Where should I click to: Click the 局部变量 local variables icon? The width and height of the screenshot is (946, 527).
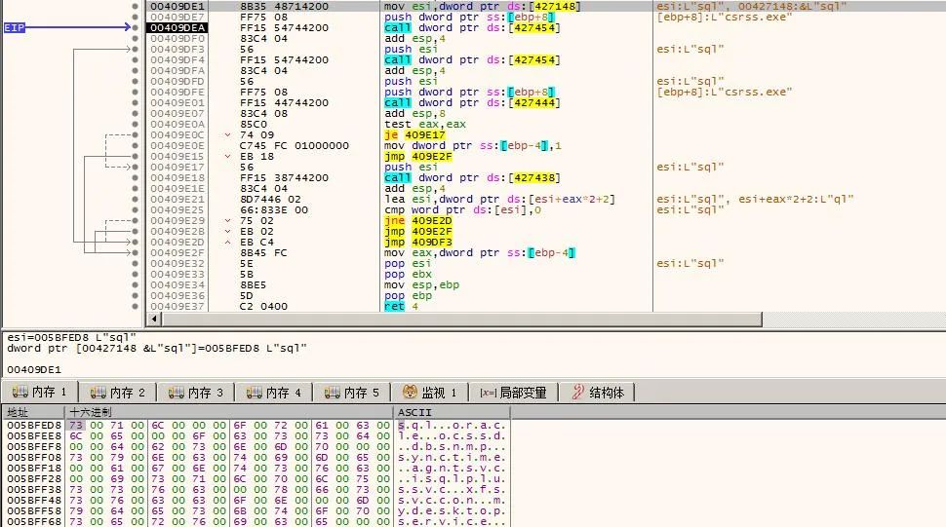coord(488,393)
